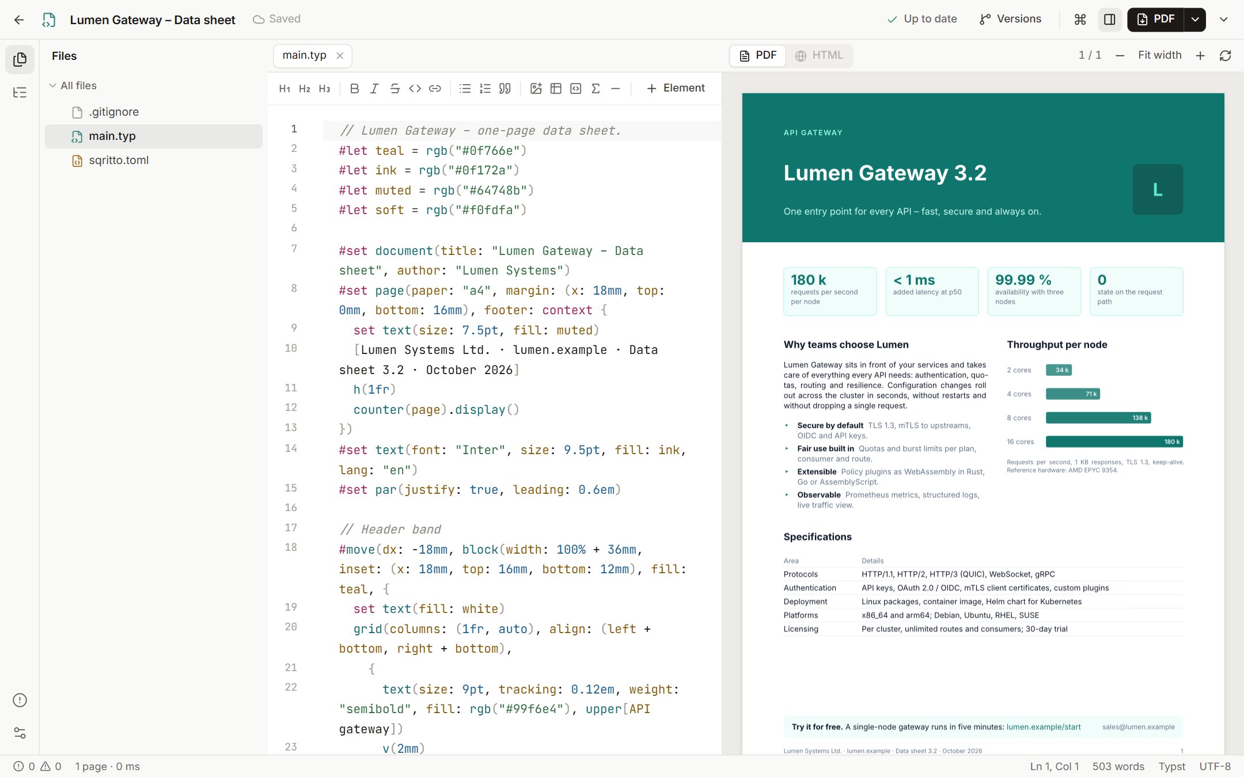Open the Versions panel
Image resolution: width=1244 pixels, height=777 pixels.
tap(1010, 19)
